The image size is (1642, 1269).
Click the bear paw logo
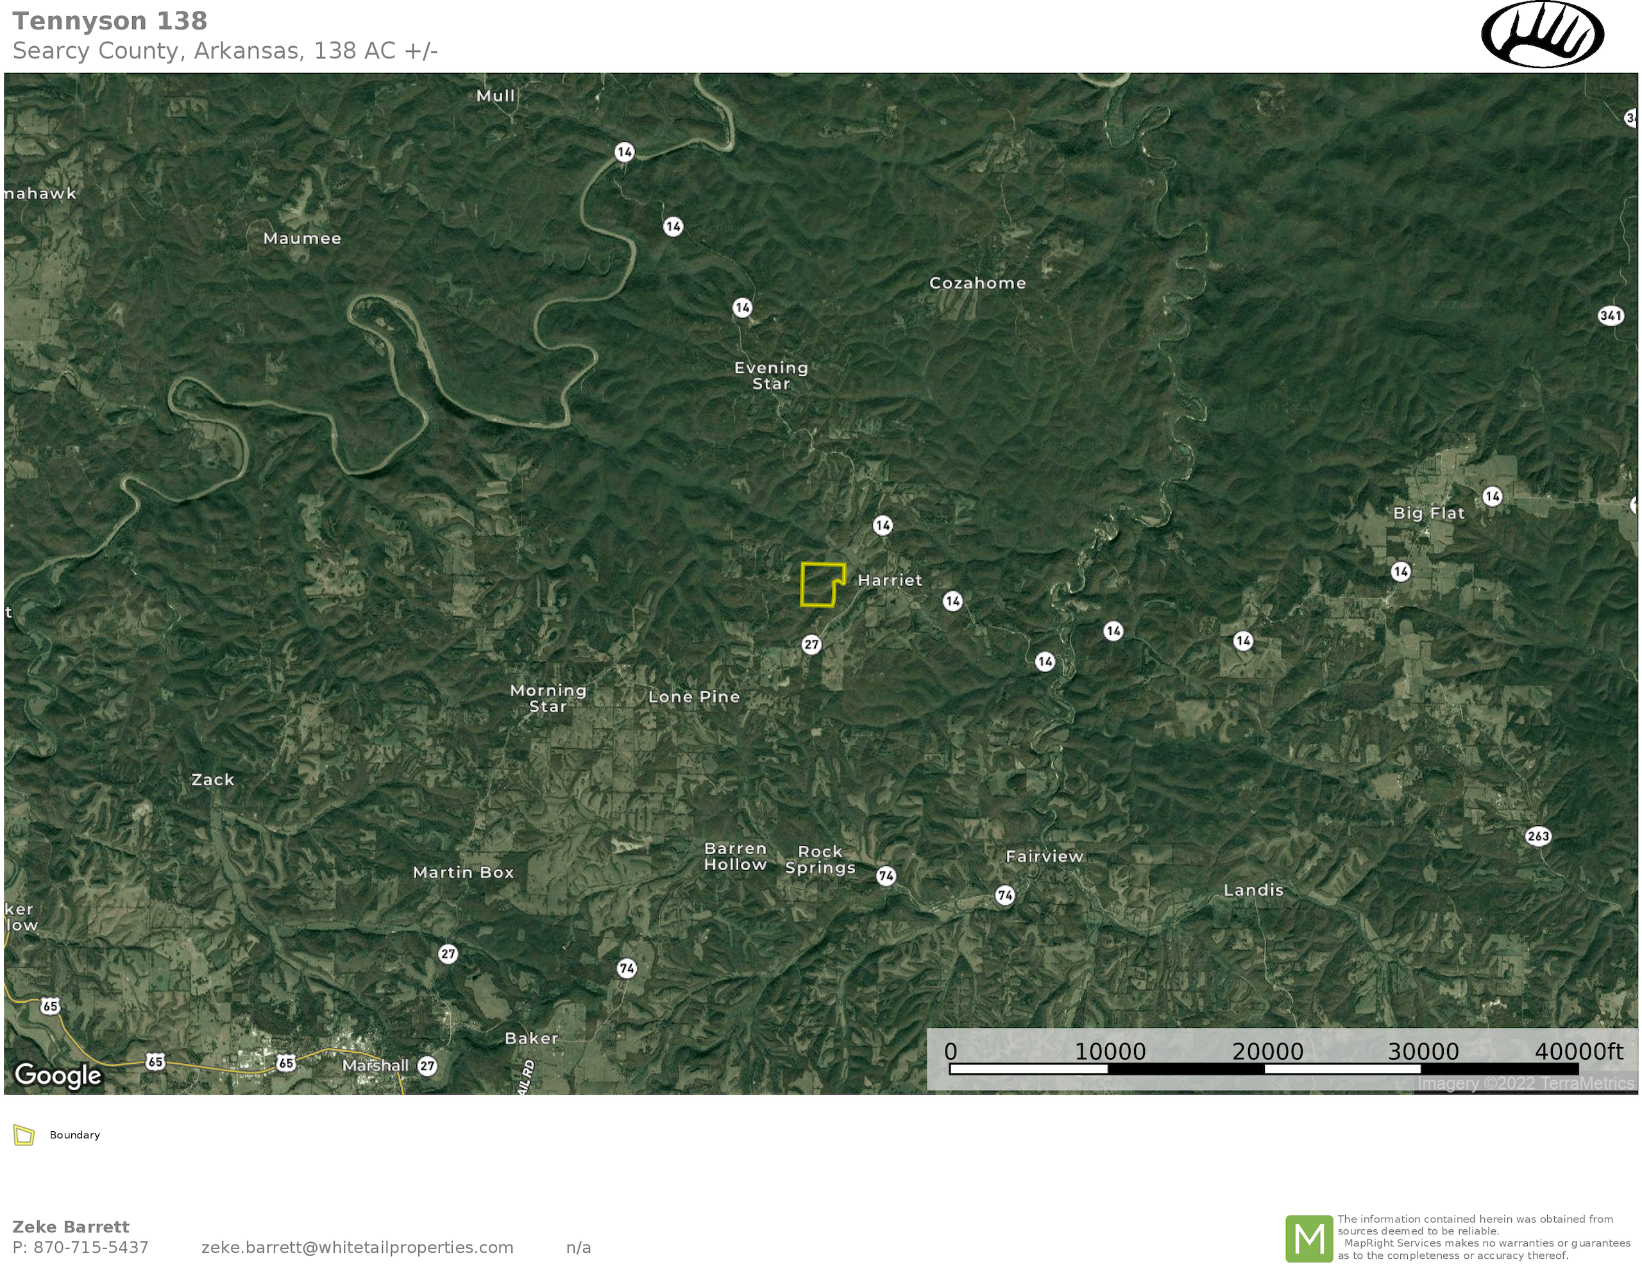point(1542,35)
